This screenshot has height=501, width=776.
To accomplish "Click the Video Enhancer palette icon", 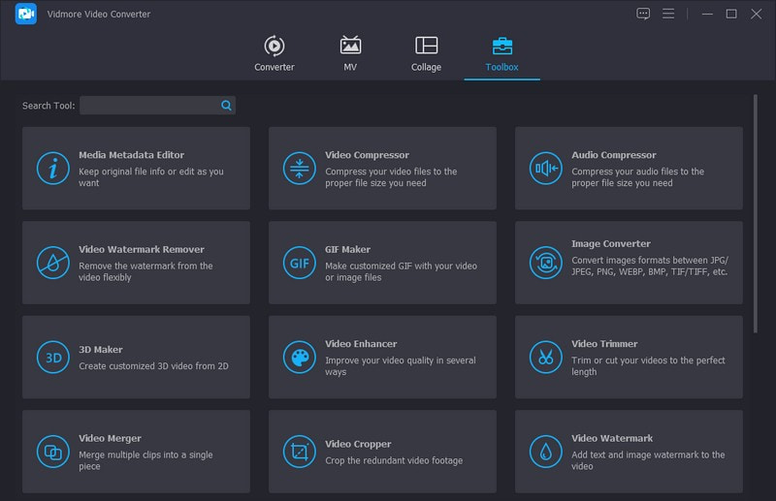I will (300, 357).
